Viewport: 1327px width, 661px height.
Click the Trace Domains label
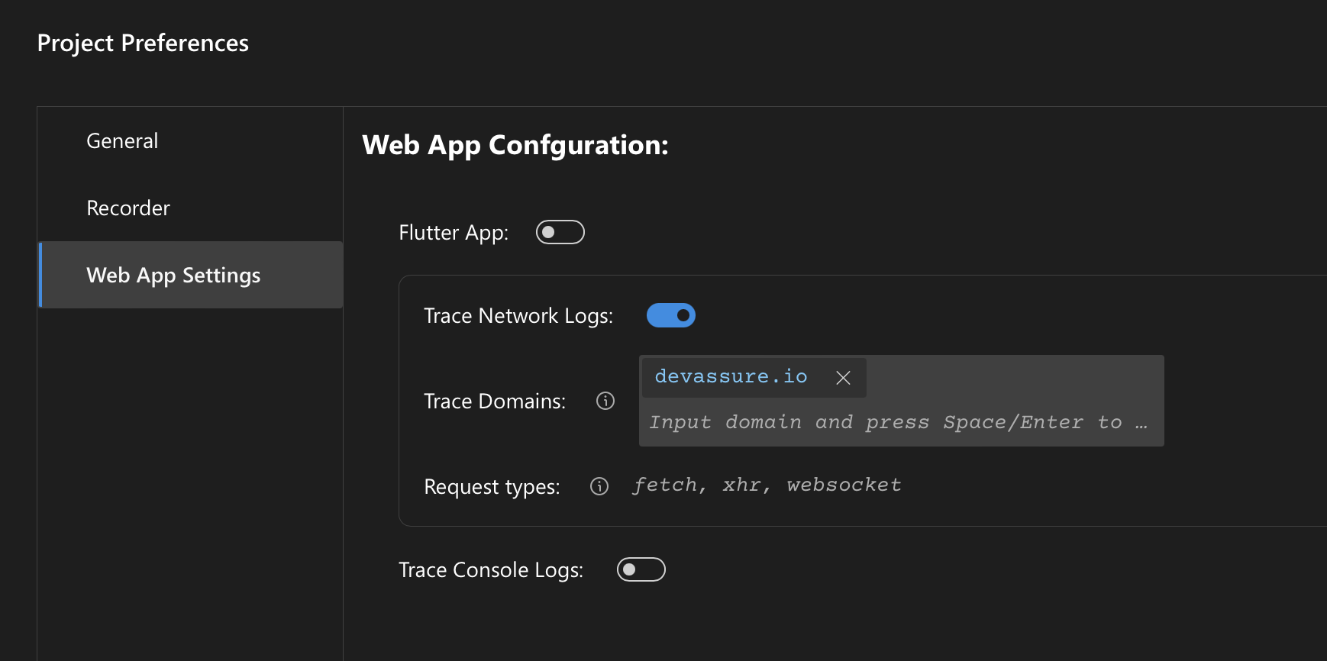494,401
